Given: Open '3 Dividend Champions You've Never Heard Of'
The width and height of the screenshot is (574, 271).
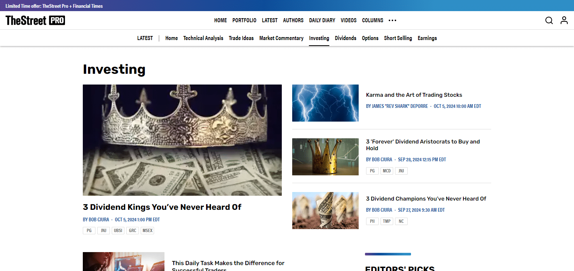Looking at the screenshot, I should tap(426, 199).
